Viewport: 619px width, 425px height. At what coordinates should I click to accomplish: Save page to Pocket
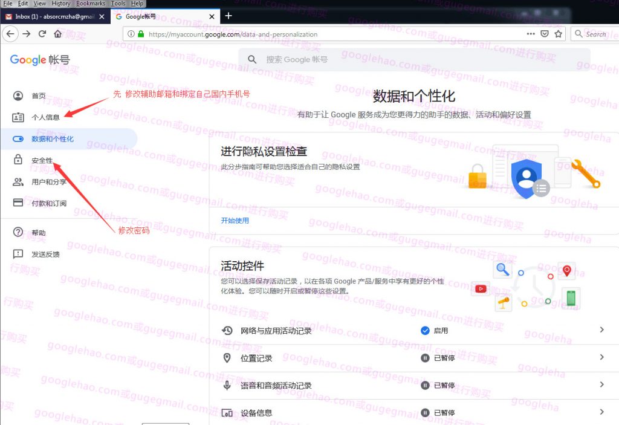tap(545, 34)
